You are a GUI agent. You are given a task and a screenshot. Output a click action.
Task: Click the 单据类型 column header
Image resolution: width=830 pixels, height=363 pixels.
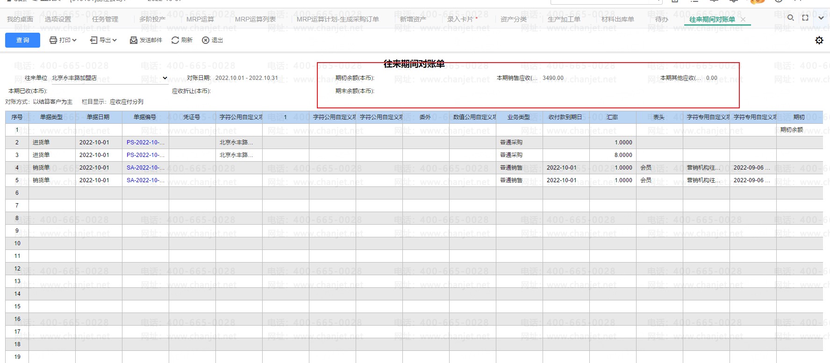[52, 117]
